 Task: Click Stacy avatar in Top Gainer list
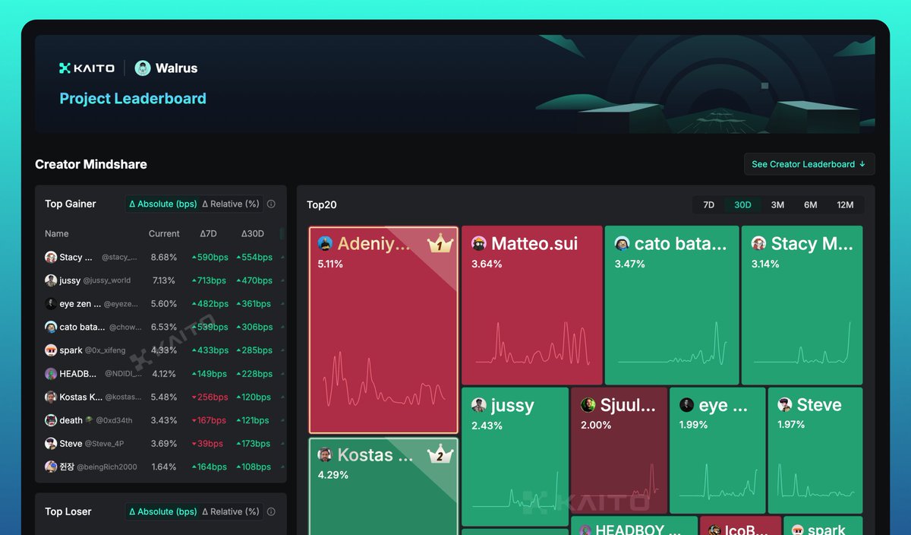[x=51, y=258]
